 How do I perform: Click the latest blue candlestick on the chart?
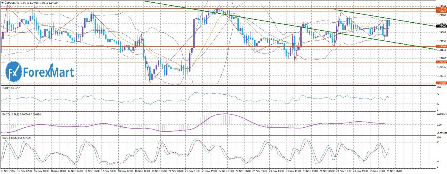click(x=389, y=23)
